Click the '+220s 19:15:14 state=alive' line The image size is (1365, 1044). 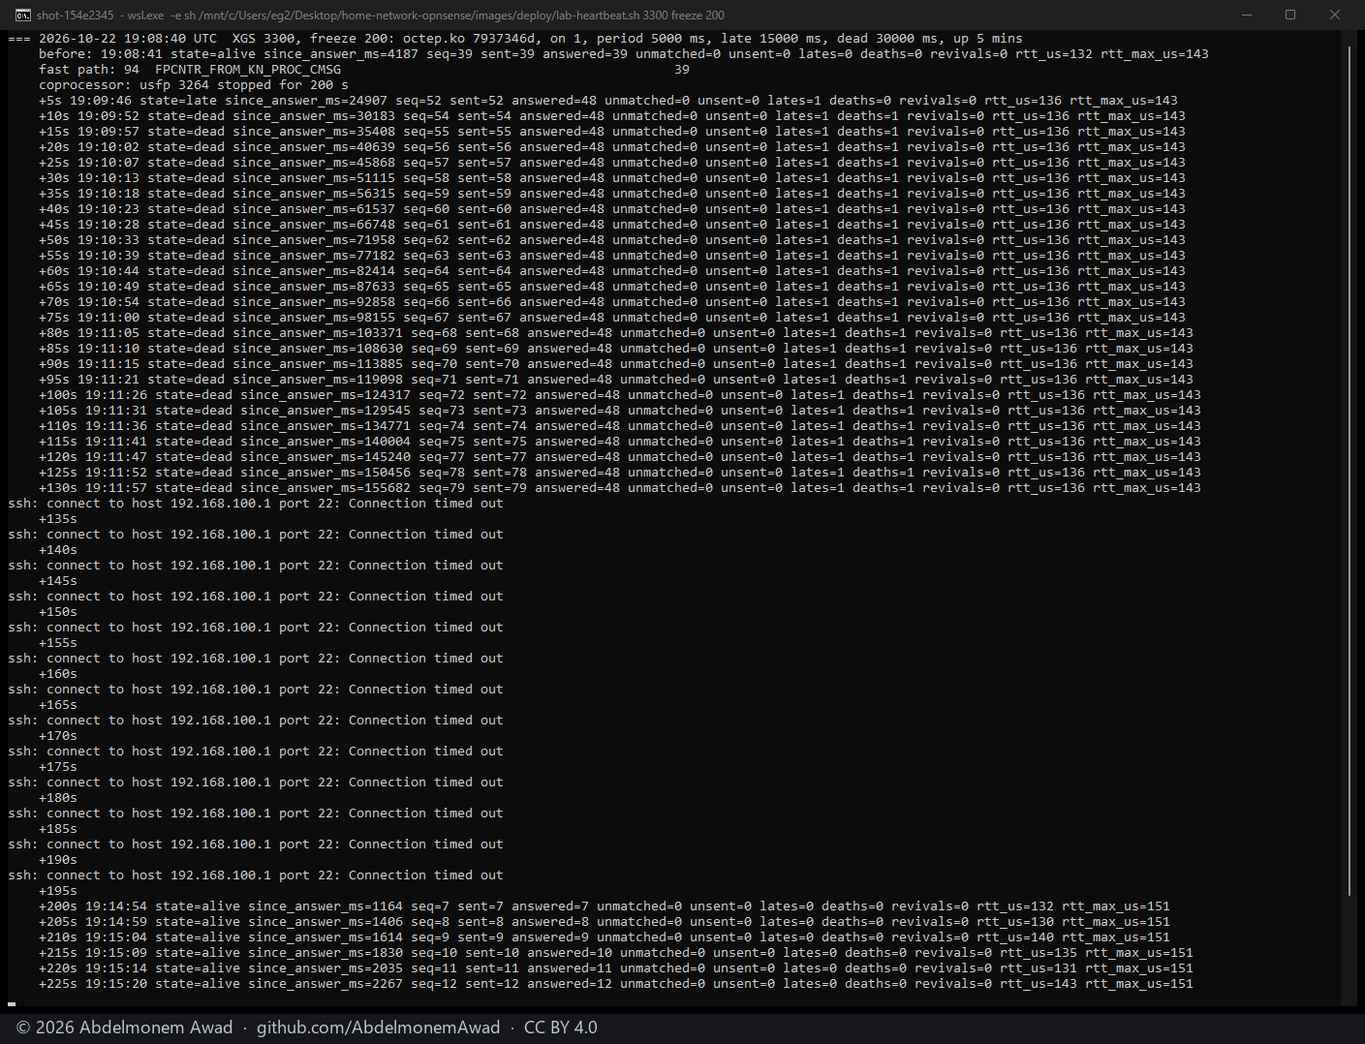coord(616,968)
